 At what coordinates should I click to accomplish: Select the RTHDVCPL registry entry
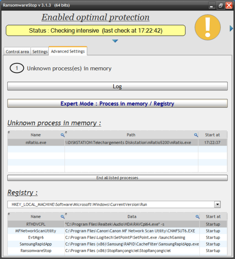(36, 224)
